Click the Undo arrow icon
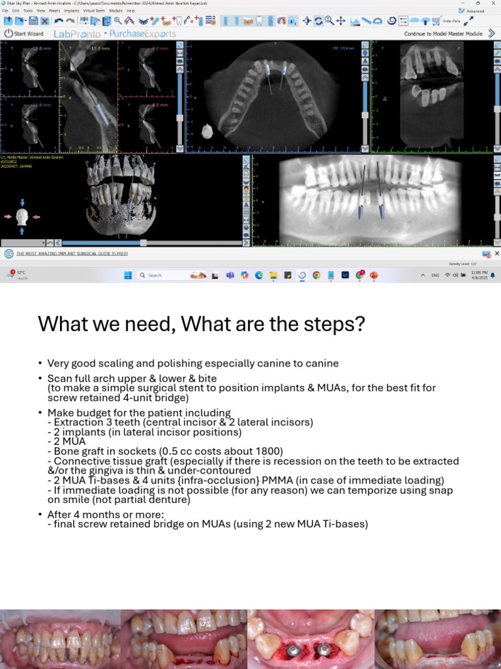This screenshot has height=669, width=501. click(x=58, y=21)
